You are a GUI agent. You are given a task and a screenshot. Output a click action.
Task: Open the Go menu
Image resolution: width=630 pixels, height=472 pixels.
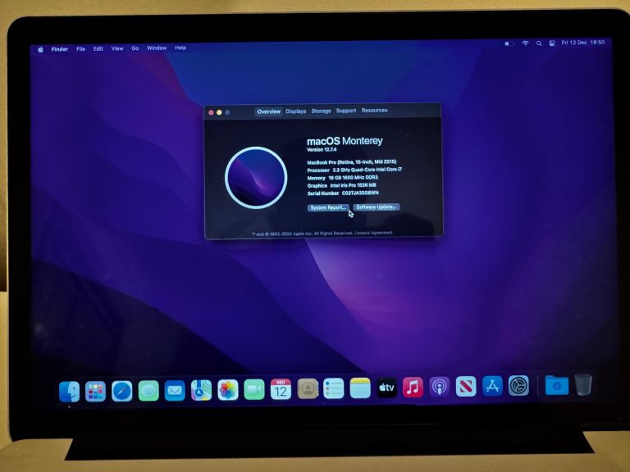135,48
